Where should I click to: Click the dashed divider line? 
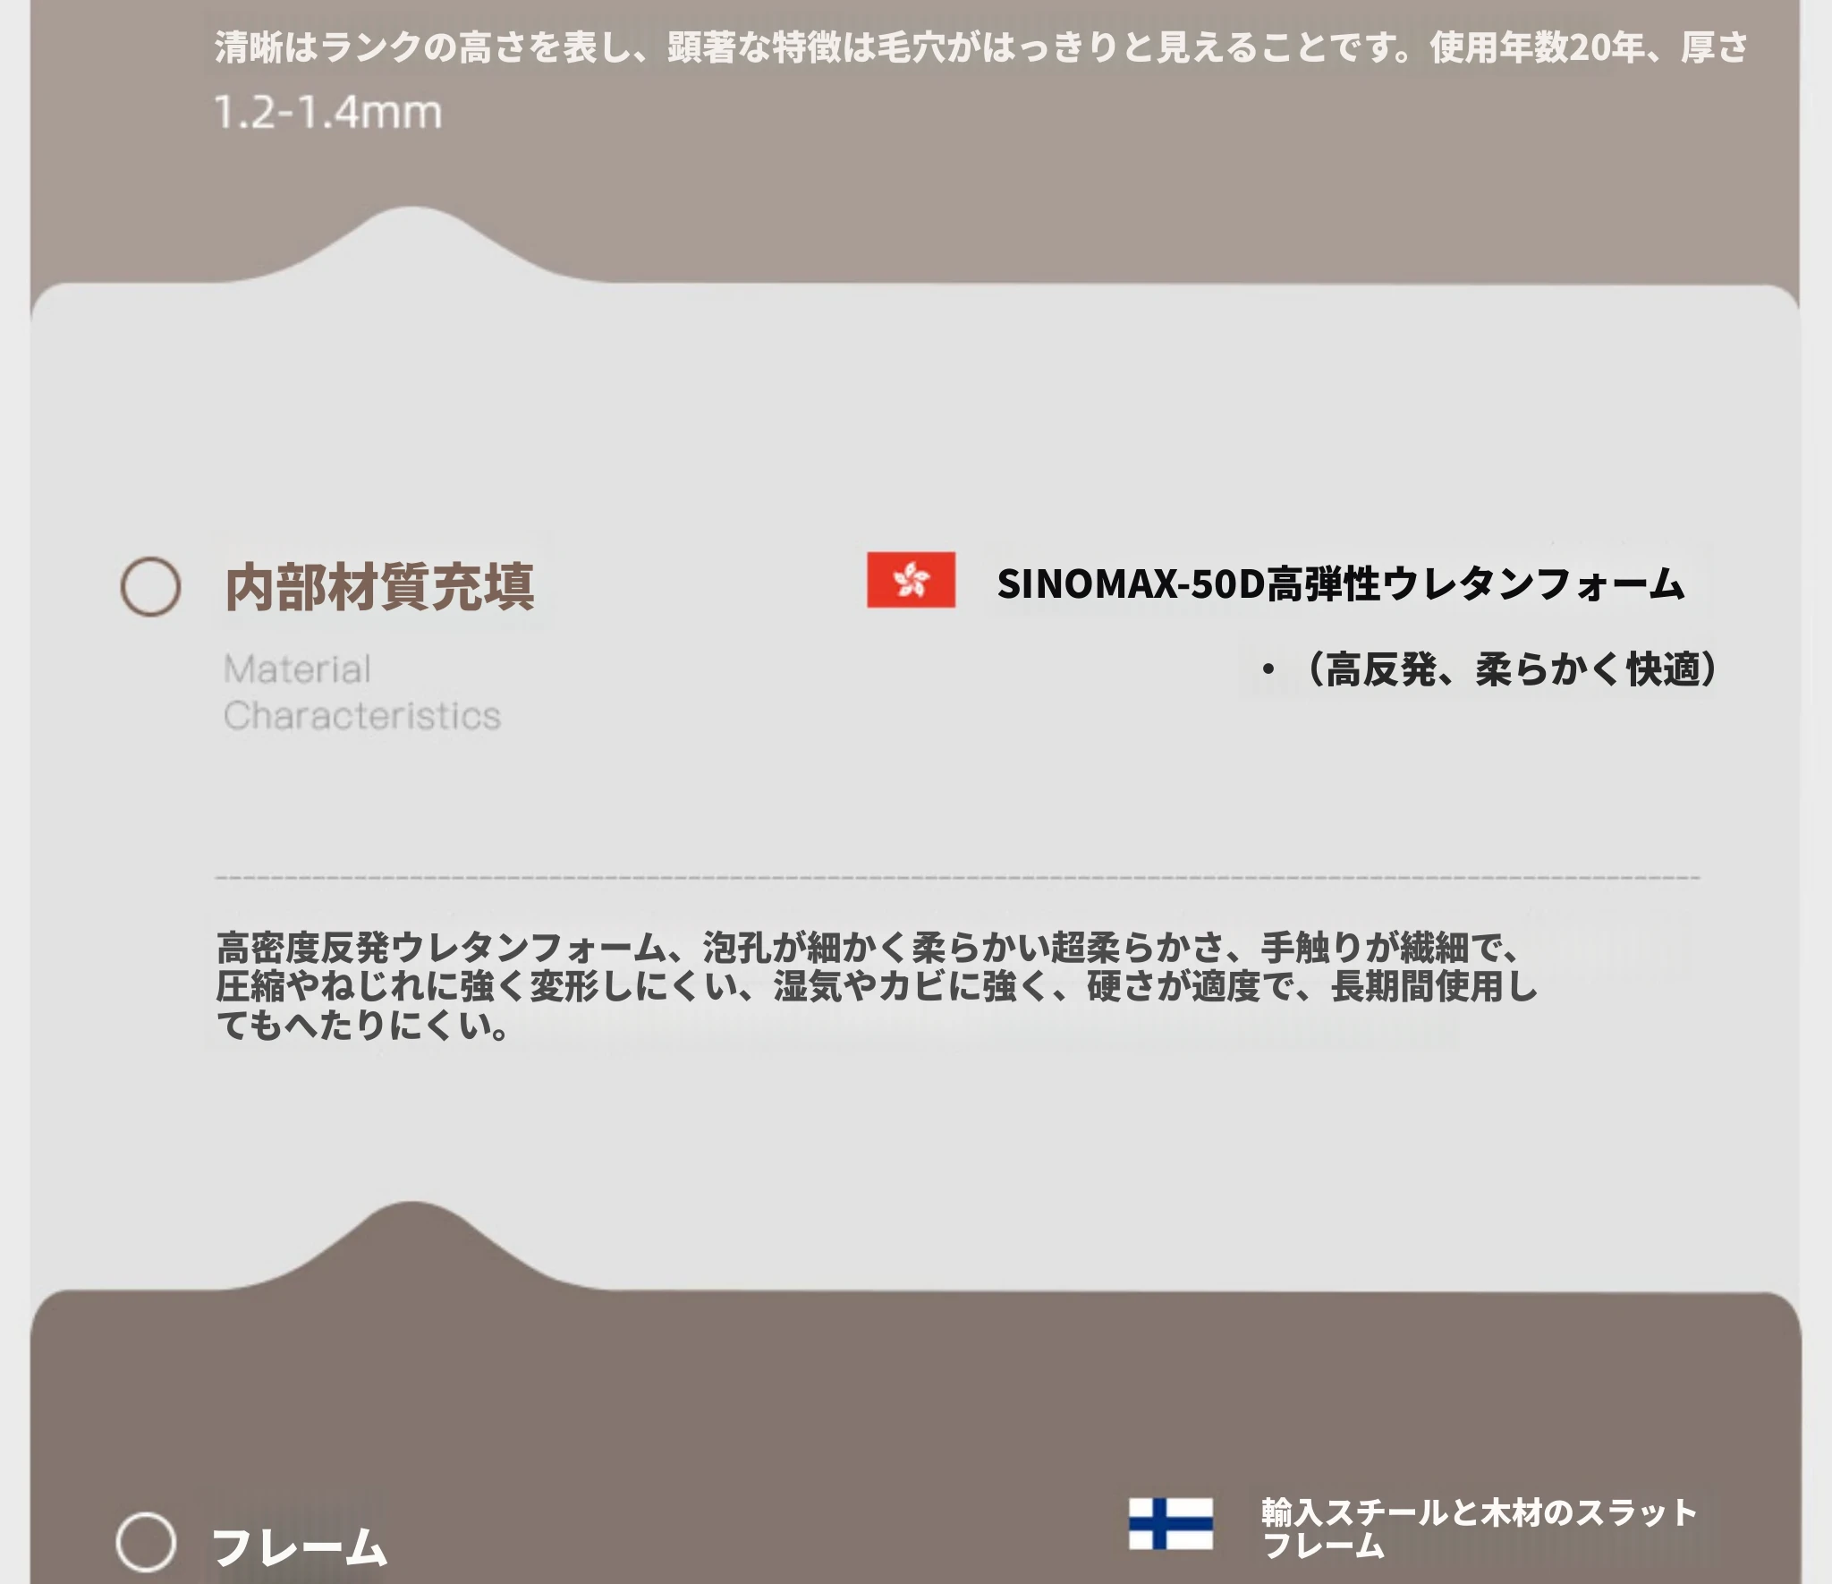(x=957, y=878)
